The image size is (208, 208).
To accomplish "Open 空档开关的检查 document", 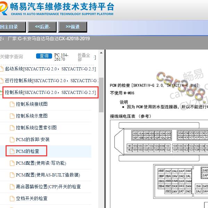I will [32, 198].
